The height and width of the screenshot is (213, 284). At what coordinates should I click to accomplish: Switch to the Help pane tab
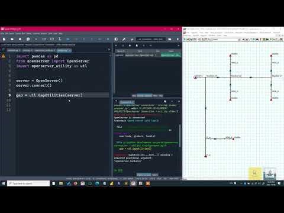pos(134,96)
